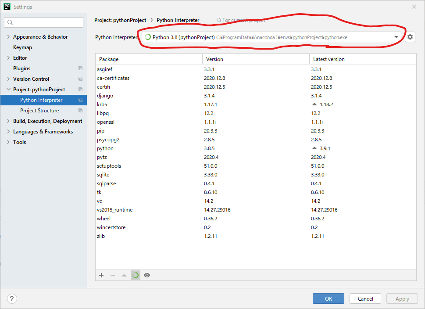This screenshot has width=425, height=309.
Task: Expand the Editor section
Action: [8, 58]
